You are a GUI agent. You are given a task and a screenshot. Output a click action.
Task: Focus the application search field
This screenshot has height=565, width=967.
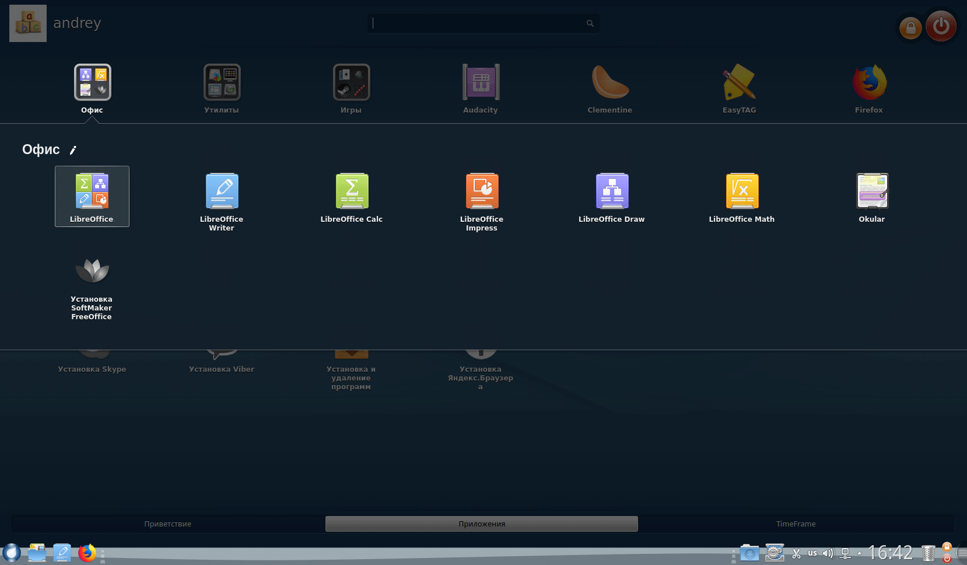pos(478,23)
